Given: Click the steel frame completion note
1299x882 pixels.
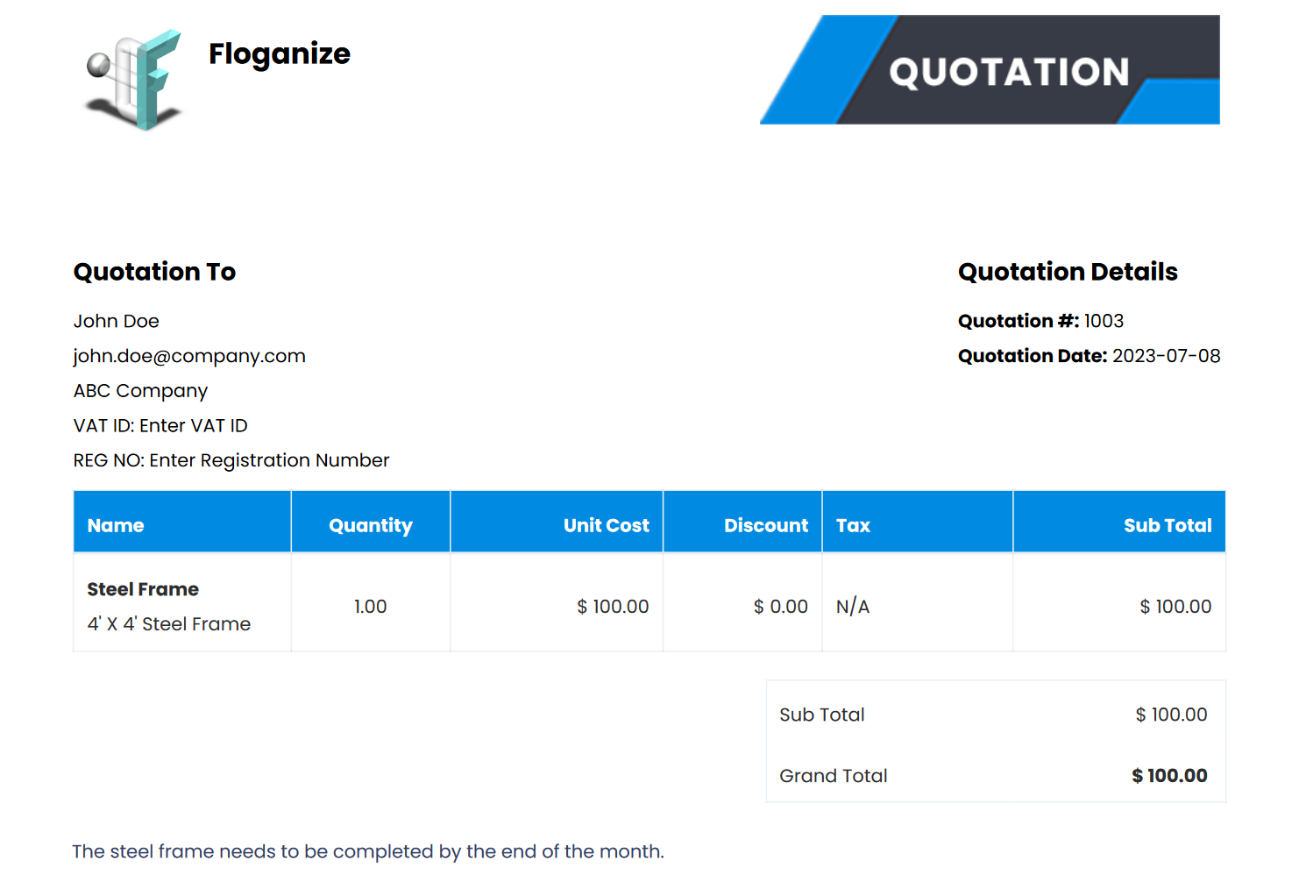Looking at the screenshot, I should tap(368, 851).
